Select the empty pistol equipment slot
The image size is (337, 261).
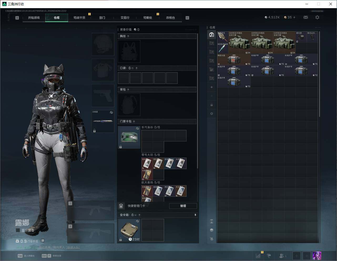tap(103, 96)
